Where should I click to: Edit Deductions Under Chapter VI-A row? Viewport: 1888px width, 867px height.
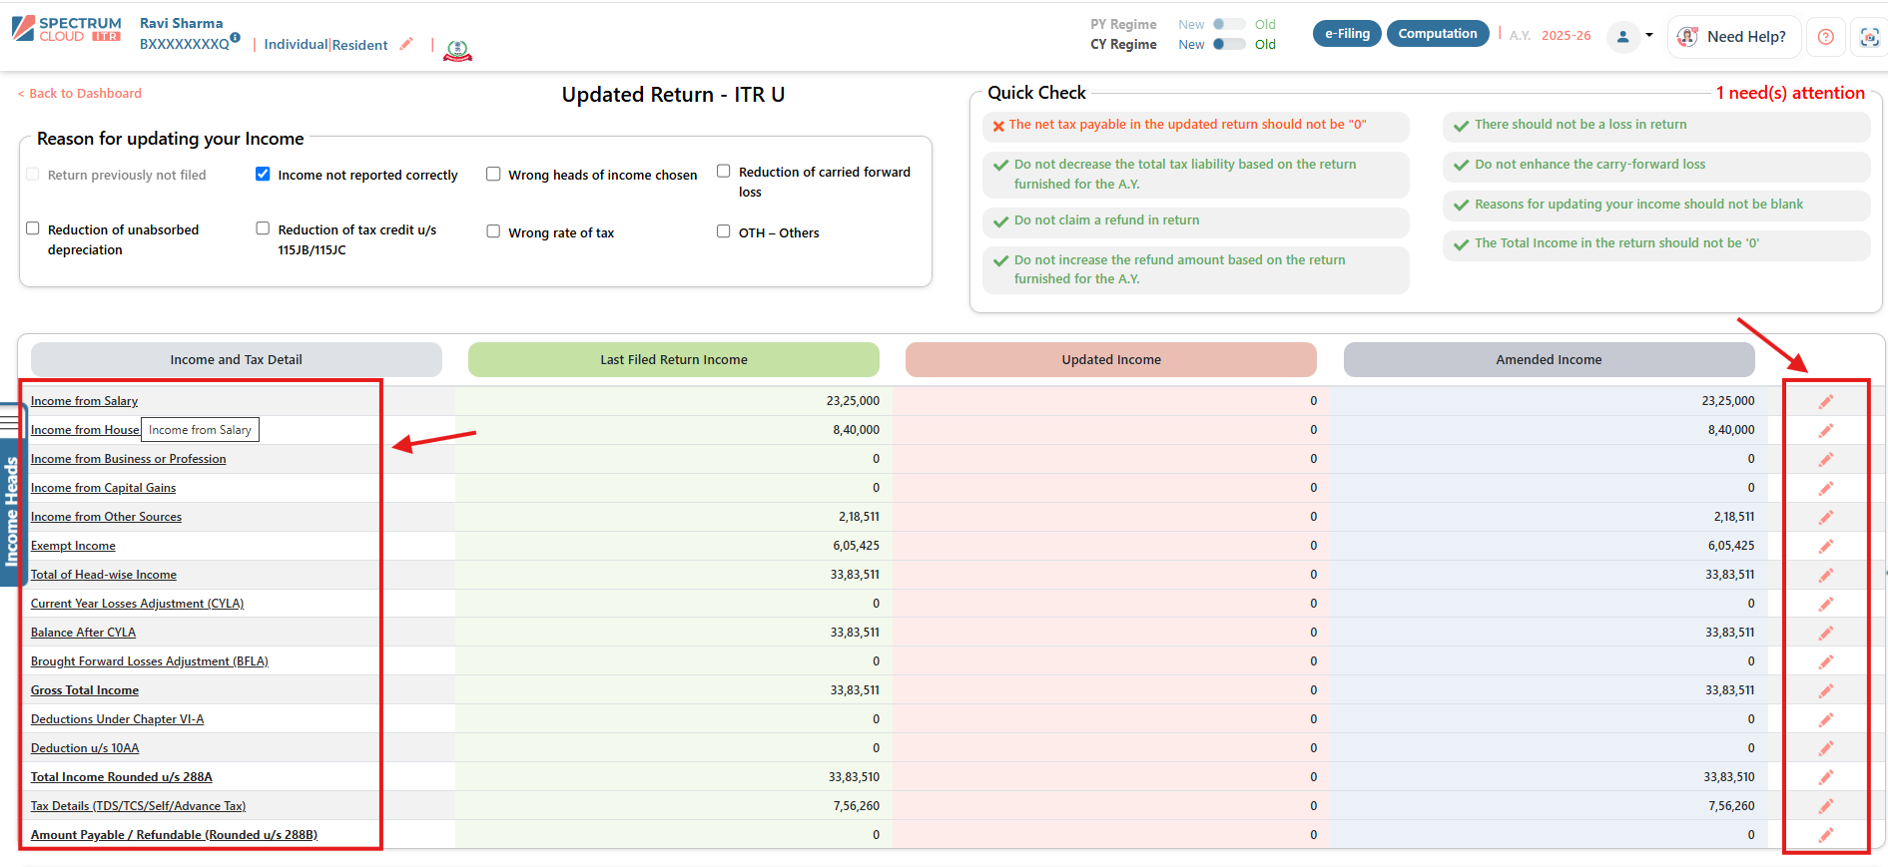pos(1825,719)
